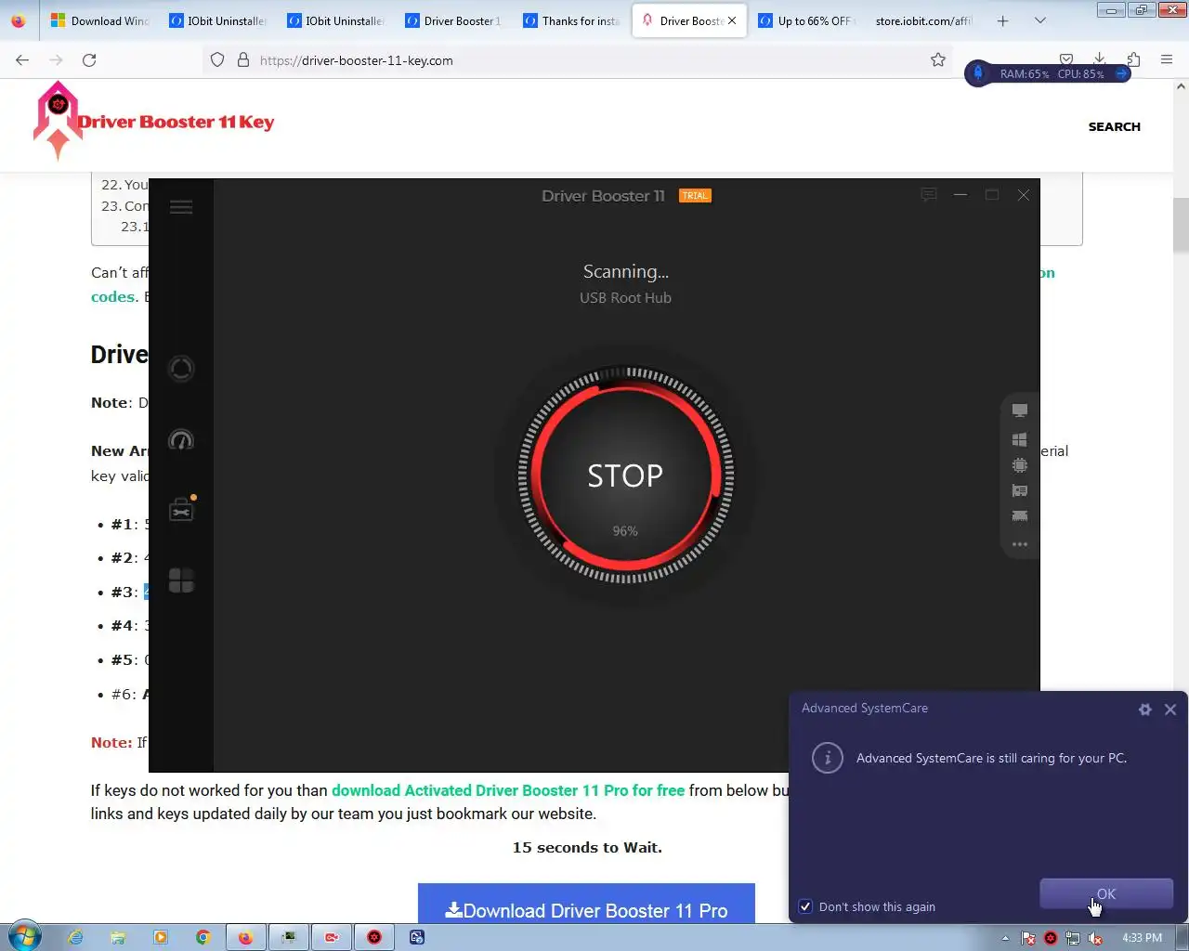Open Driver Booster hamburger menu
The image size is (1189, 951).
point(181,207)
